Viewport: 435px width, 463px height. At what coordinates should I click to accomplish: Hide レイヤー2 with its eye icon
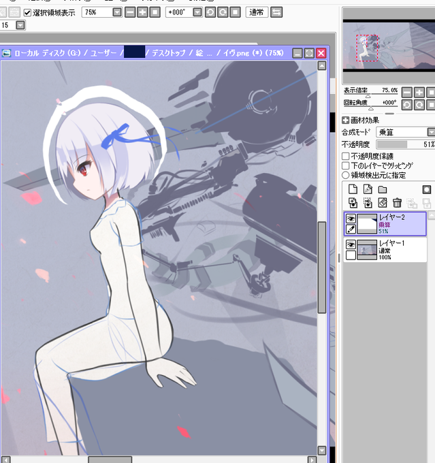click(351, 219)
